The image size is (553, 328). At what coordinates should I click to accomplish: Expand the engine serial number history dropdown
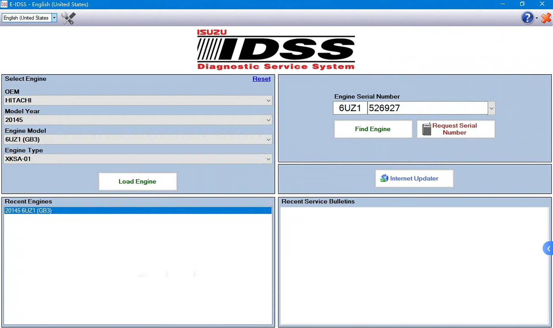pyautogui.click(x=491, y=108)
